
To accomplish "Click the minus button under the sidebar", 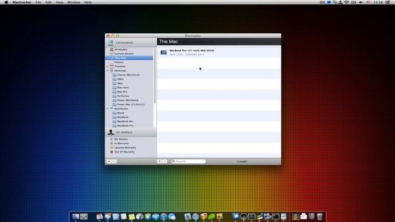I will click(x=114, y=162).
